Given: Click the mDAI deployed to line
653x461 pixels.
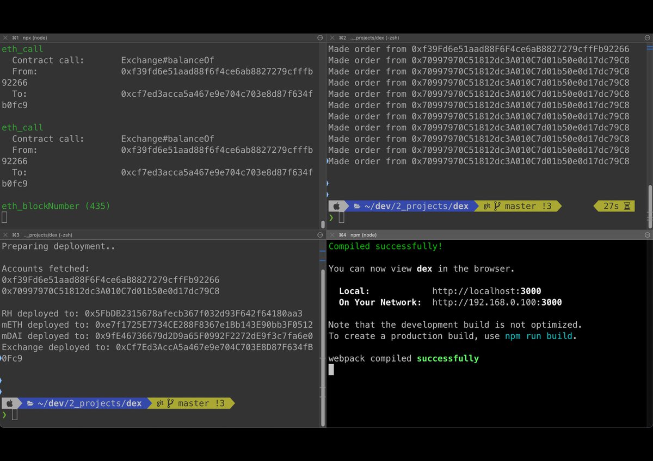Looking at the screenshot, I should point(157,336).
